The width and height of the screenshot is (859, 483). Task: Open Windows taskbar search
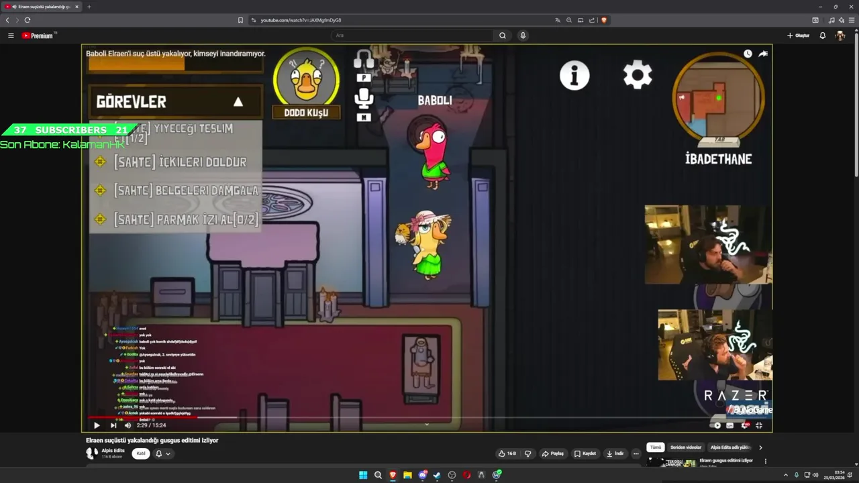pos(378,475)
